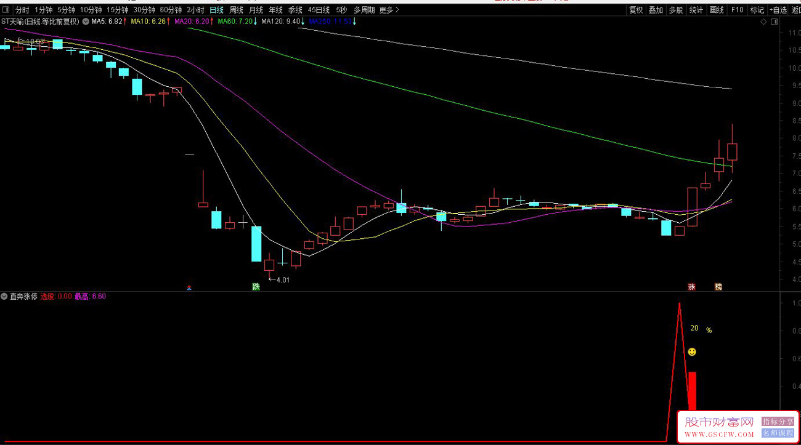Toggle the right side panel icon
This screenshot has height=445, width=801.
point(774,22)
